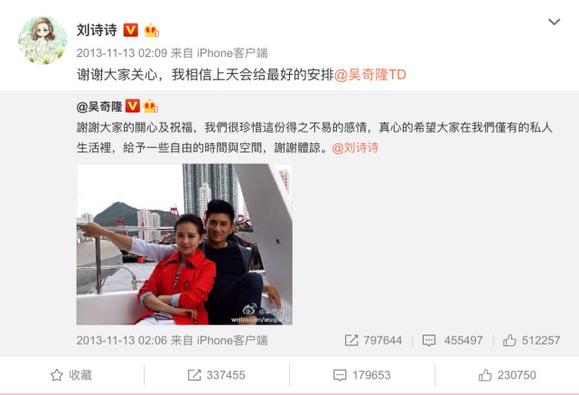This screenshot has height=395, width=579.
Task: Click the crown icon beside @吴奇隆
Action: [x=151, y=106]
